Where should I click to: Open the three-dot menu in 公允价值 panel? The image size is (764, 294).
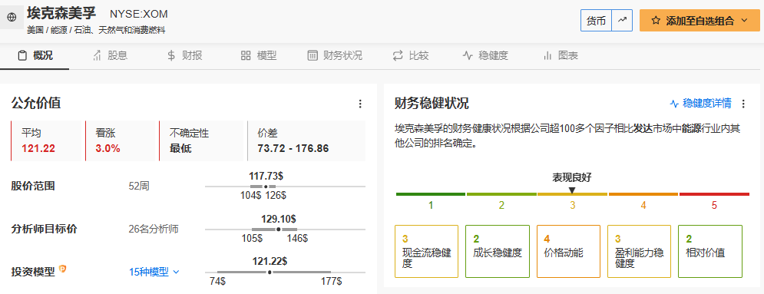pyautogui.click(x=360, y=104)
